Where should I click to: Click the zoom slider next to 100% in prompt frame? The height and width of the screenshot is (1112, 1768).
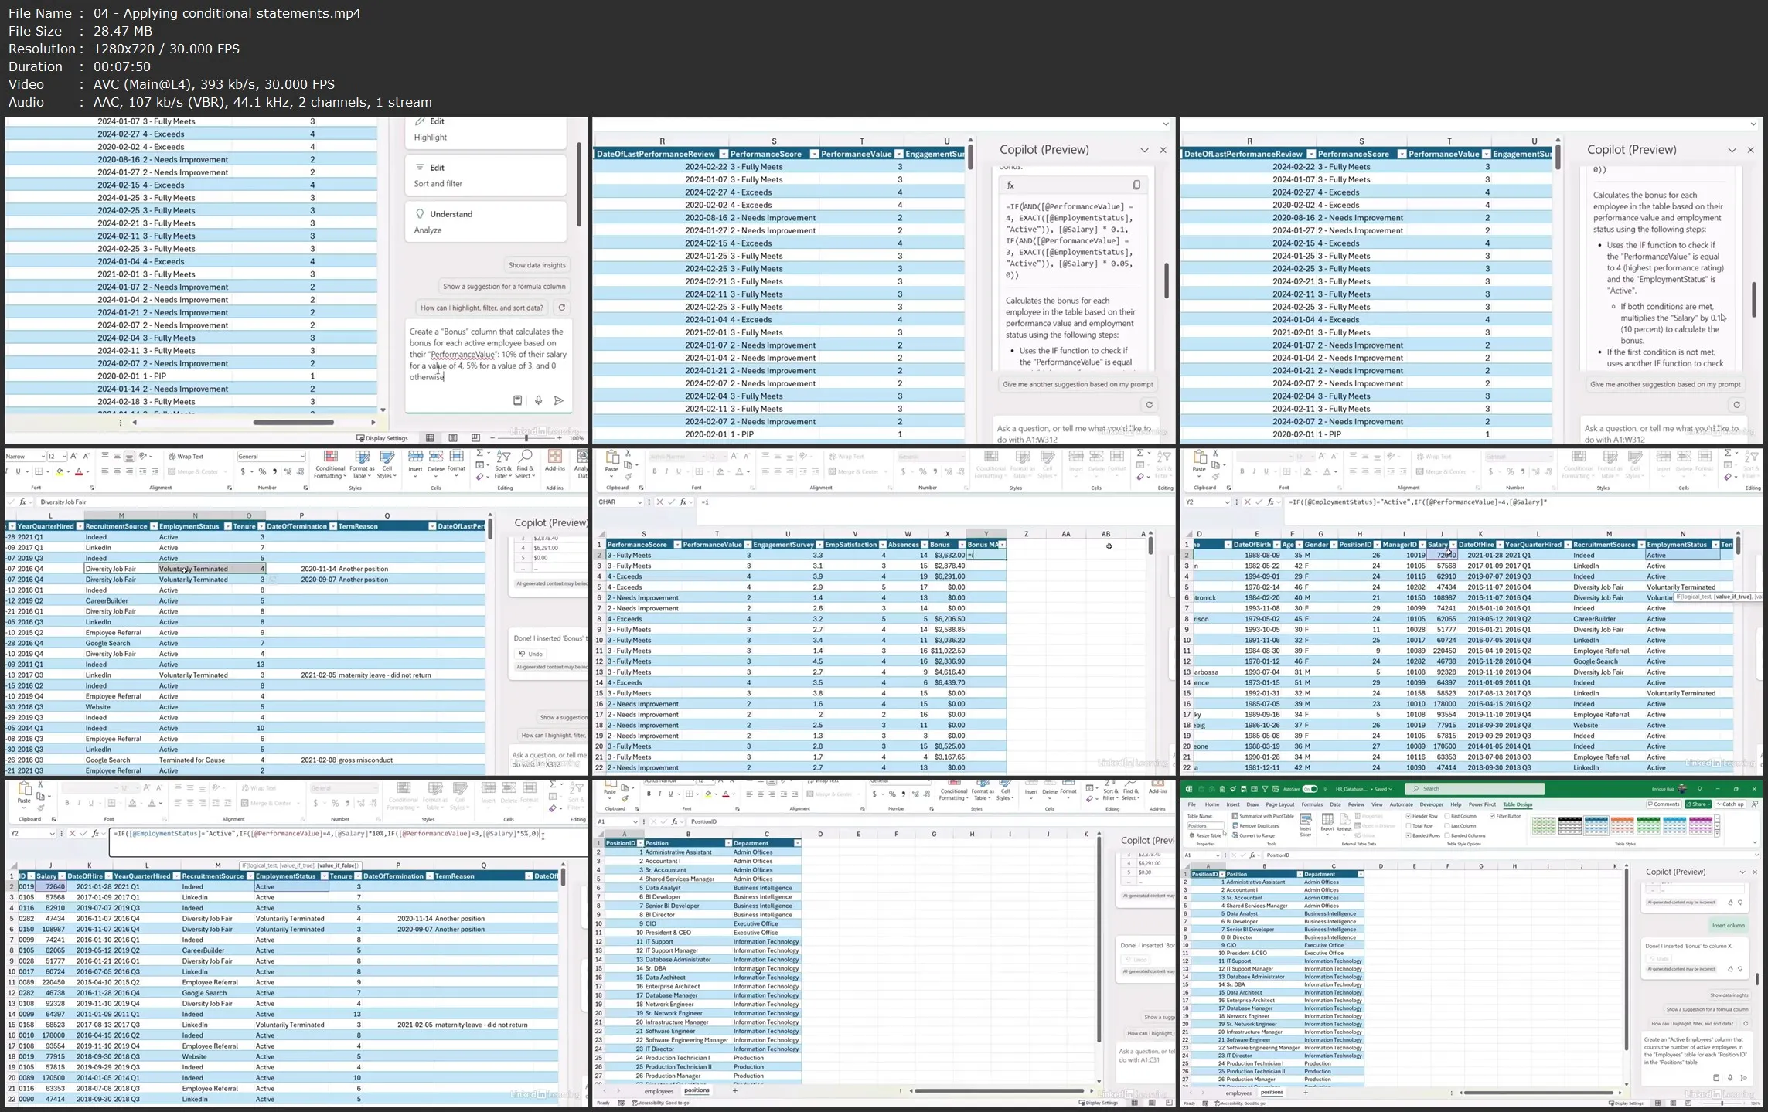point(526,438)
